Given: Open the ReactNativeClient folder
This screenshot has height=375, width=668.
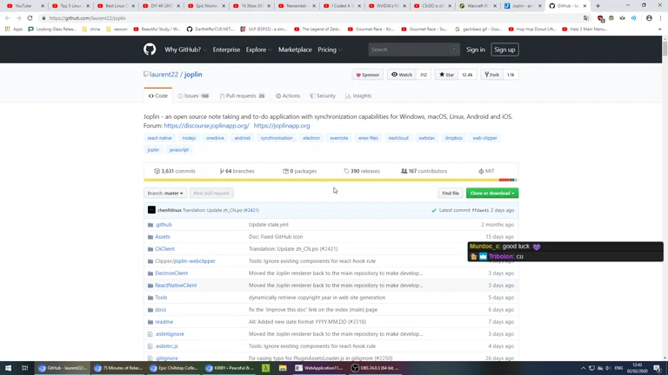Looking at the screenshot, I should click(x=176, y=286).
